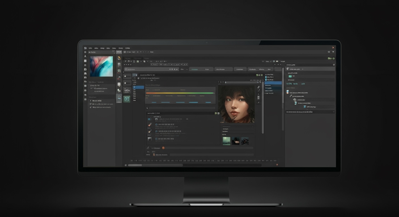Select the green landscape thumbnail below portrait
Screen dimensions: 399x217
[x=226, y=141]
